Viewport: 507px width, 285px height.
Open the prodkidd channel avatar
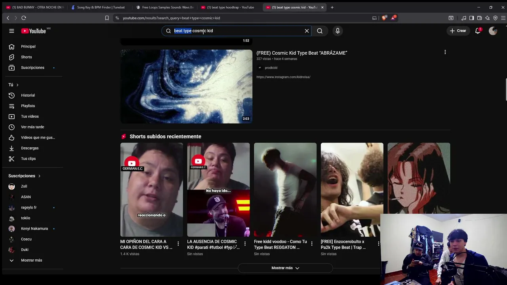coord(259,68)
